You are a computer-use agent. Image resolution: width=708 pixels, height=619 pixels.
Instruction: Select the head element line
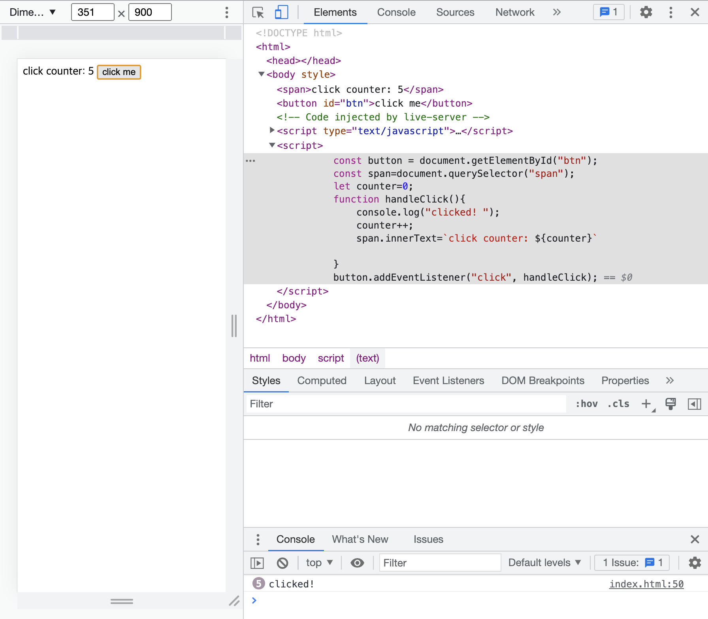tap(303, 61)
